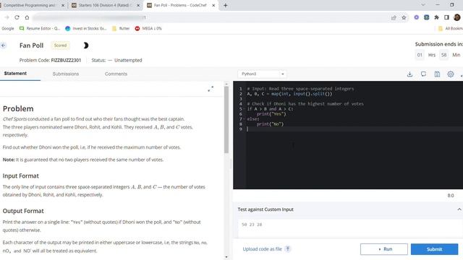
Task: Click the problem statement scrollbar
Action: (x=226, y=119)
